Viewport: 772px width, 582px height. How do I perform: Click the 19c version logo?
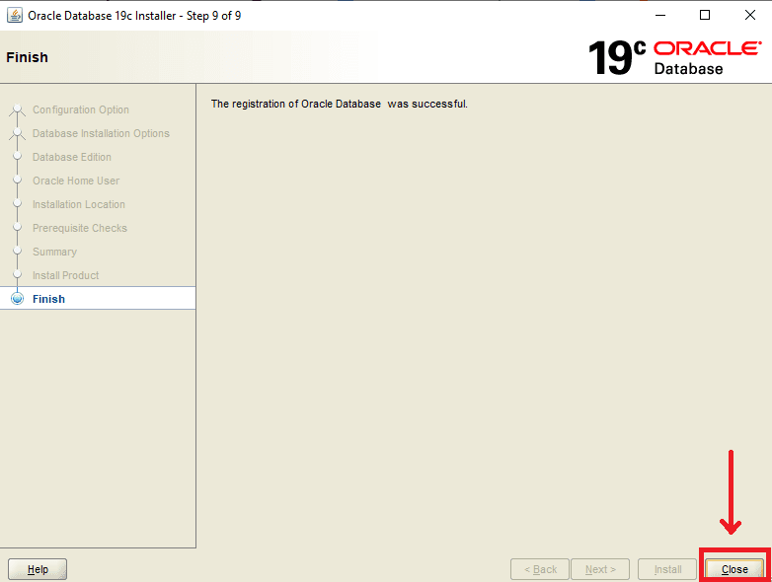(616, 58)
